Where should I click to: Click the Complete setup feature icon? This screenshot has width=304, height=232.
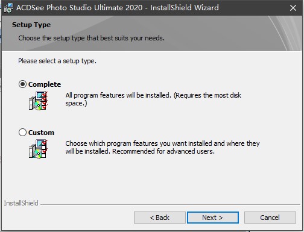point(38,101)
